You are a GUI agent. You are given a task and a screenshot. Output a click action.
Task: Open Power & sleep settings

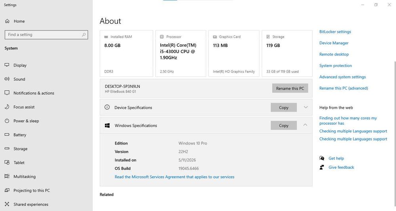[x=26, y=121]
